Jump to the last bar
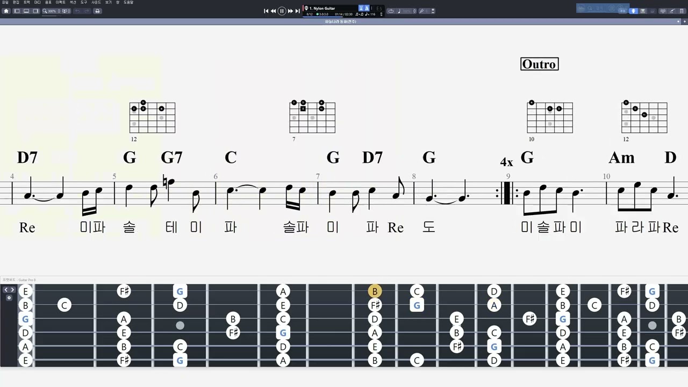The height and width of the screenshot is (387, 688). point(297,11)
